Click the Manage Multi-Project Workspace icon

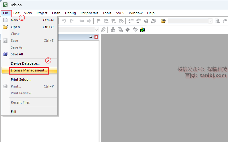120,30
